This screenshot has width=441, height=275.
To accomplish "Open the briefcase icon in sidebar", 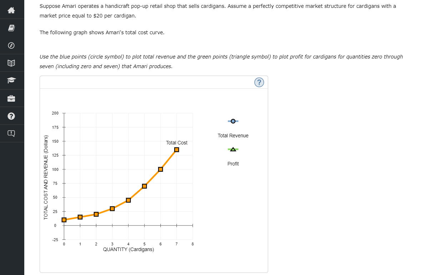I will (11, 98).
